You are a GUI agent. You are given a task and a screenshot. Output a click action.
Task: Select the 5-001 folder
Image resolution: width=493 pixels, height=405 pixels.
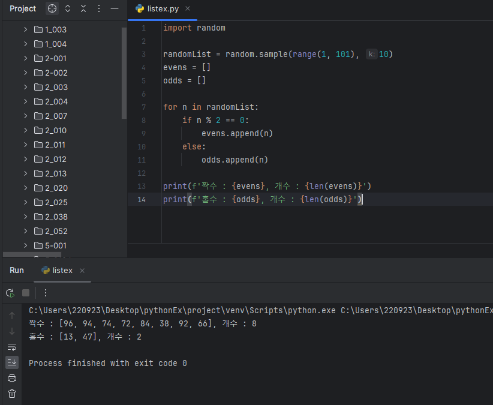click(56, 245)
